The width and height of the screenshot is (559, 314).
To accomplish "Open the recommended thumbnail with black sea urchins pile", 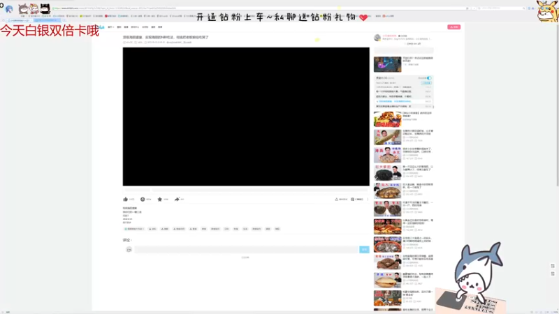I will pyautogui.click(x=388, y=172).
